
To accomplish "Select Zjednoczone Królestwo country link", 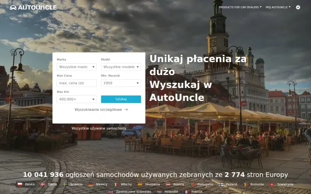I will click(x=130, y=191).
